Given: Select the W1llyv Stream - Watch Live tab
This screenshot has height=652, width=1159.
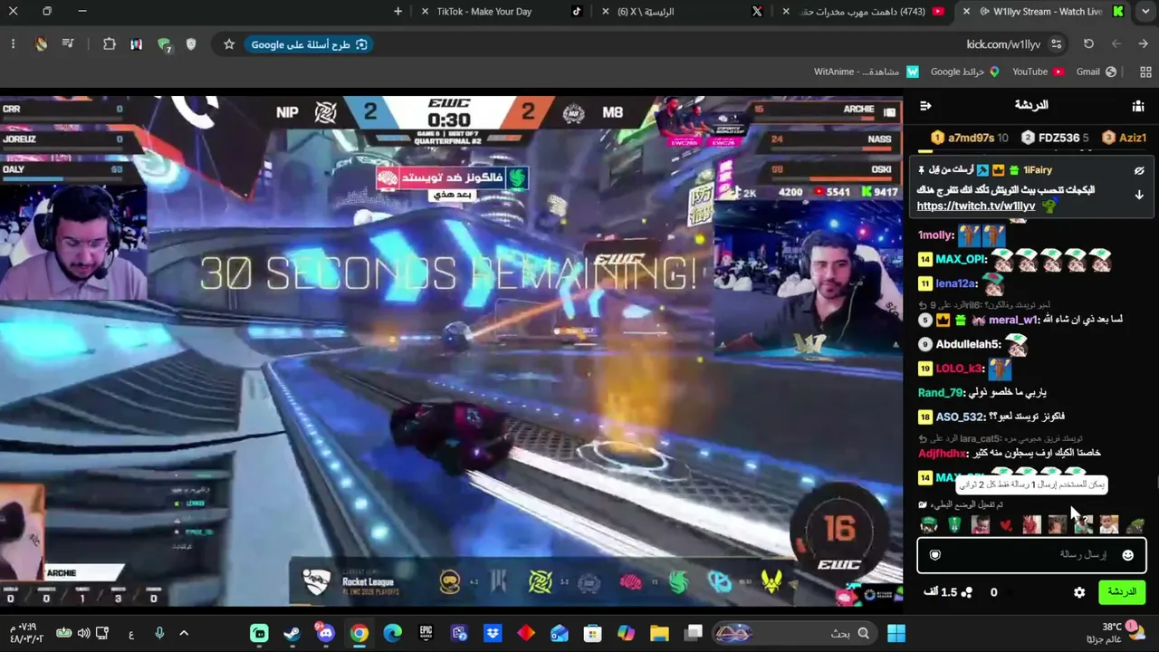Looking at the screenshot, I should 1044,12.
